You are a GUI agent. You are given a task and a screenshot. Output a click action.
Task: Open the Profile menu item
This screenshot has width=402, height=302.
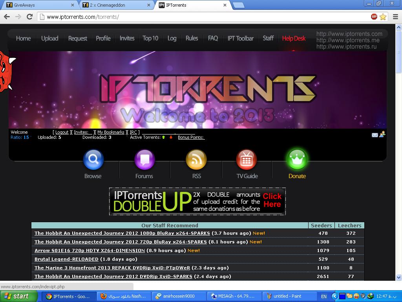coord(103,38)
